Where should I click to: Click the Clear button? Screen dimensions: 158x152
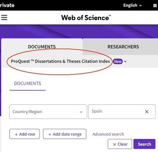point(120,144)
